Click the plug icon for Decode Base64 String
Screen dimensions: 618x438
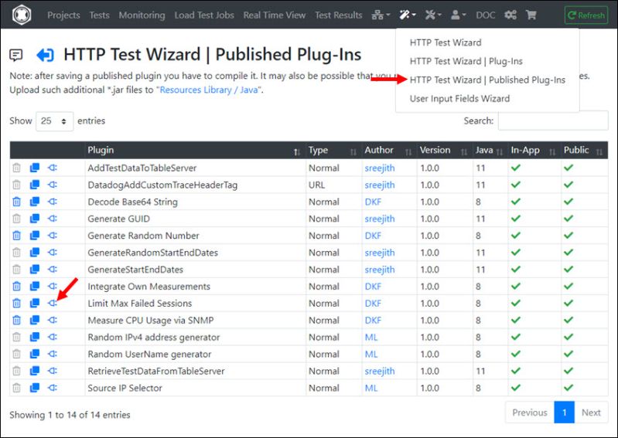[53, 202]
